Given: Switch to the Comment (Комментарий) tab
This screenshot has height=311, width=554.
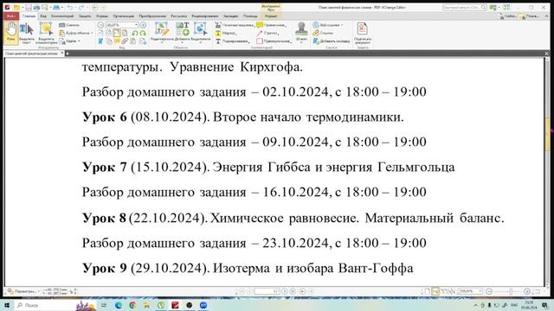Looking at the screenshot, I should pos(62,16).
